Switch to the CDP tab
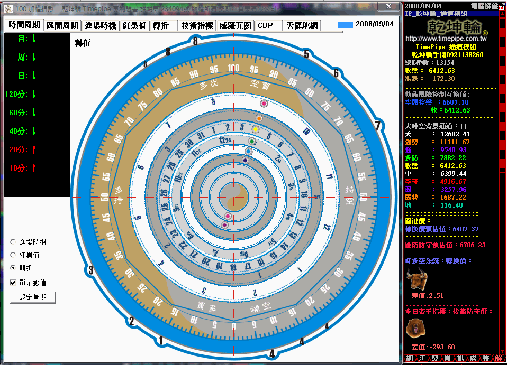The height and width of the screenshot is (365, 507). [269, 25]
